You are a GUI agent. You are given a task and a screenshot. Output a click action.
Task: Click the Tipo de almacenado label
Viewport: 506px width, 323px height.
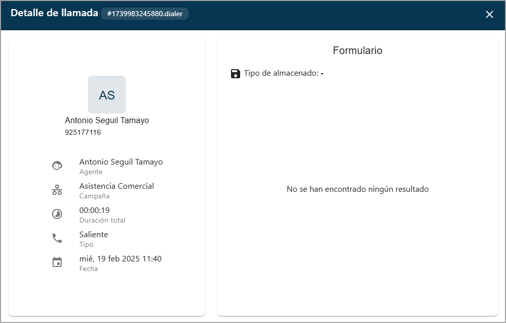coord(281,74)
